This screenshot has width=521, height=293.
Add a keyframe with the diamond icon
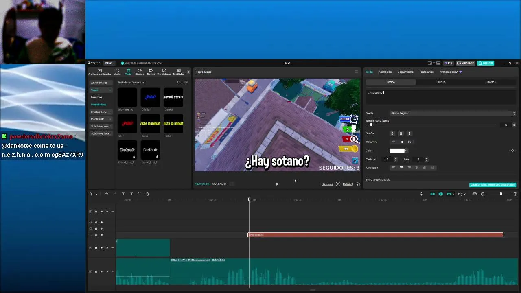[512, 151]
